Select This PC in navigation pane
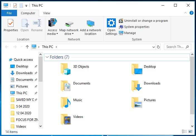The width and height of the screenshot is (196, 136). pos(19,93)
